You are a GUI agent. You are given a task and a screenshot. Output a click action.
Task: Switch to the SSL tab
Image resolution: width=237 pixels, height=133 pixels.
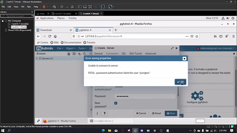[x=124, y=54]
